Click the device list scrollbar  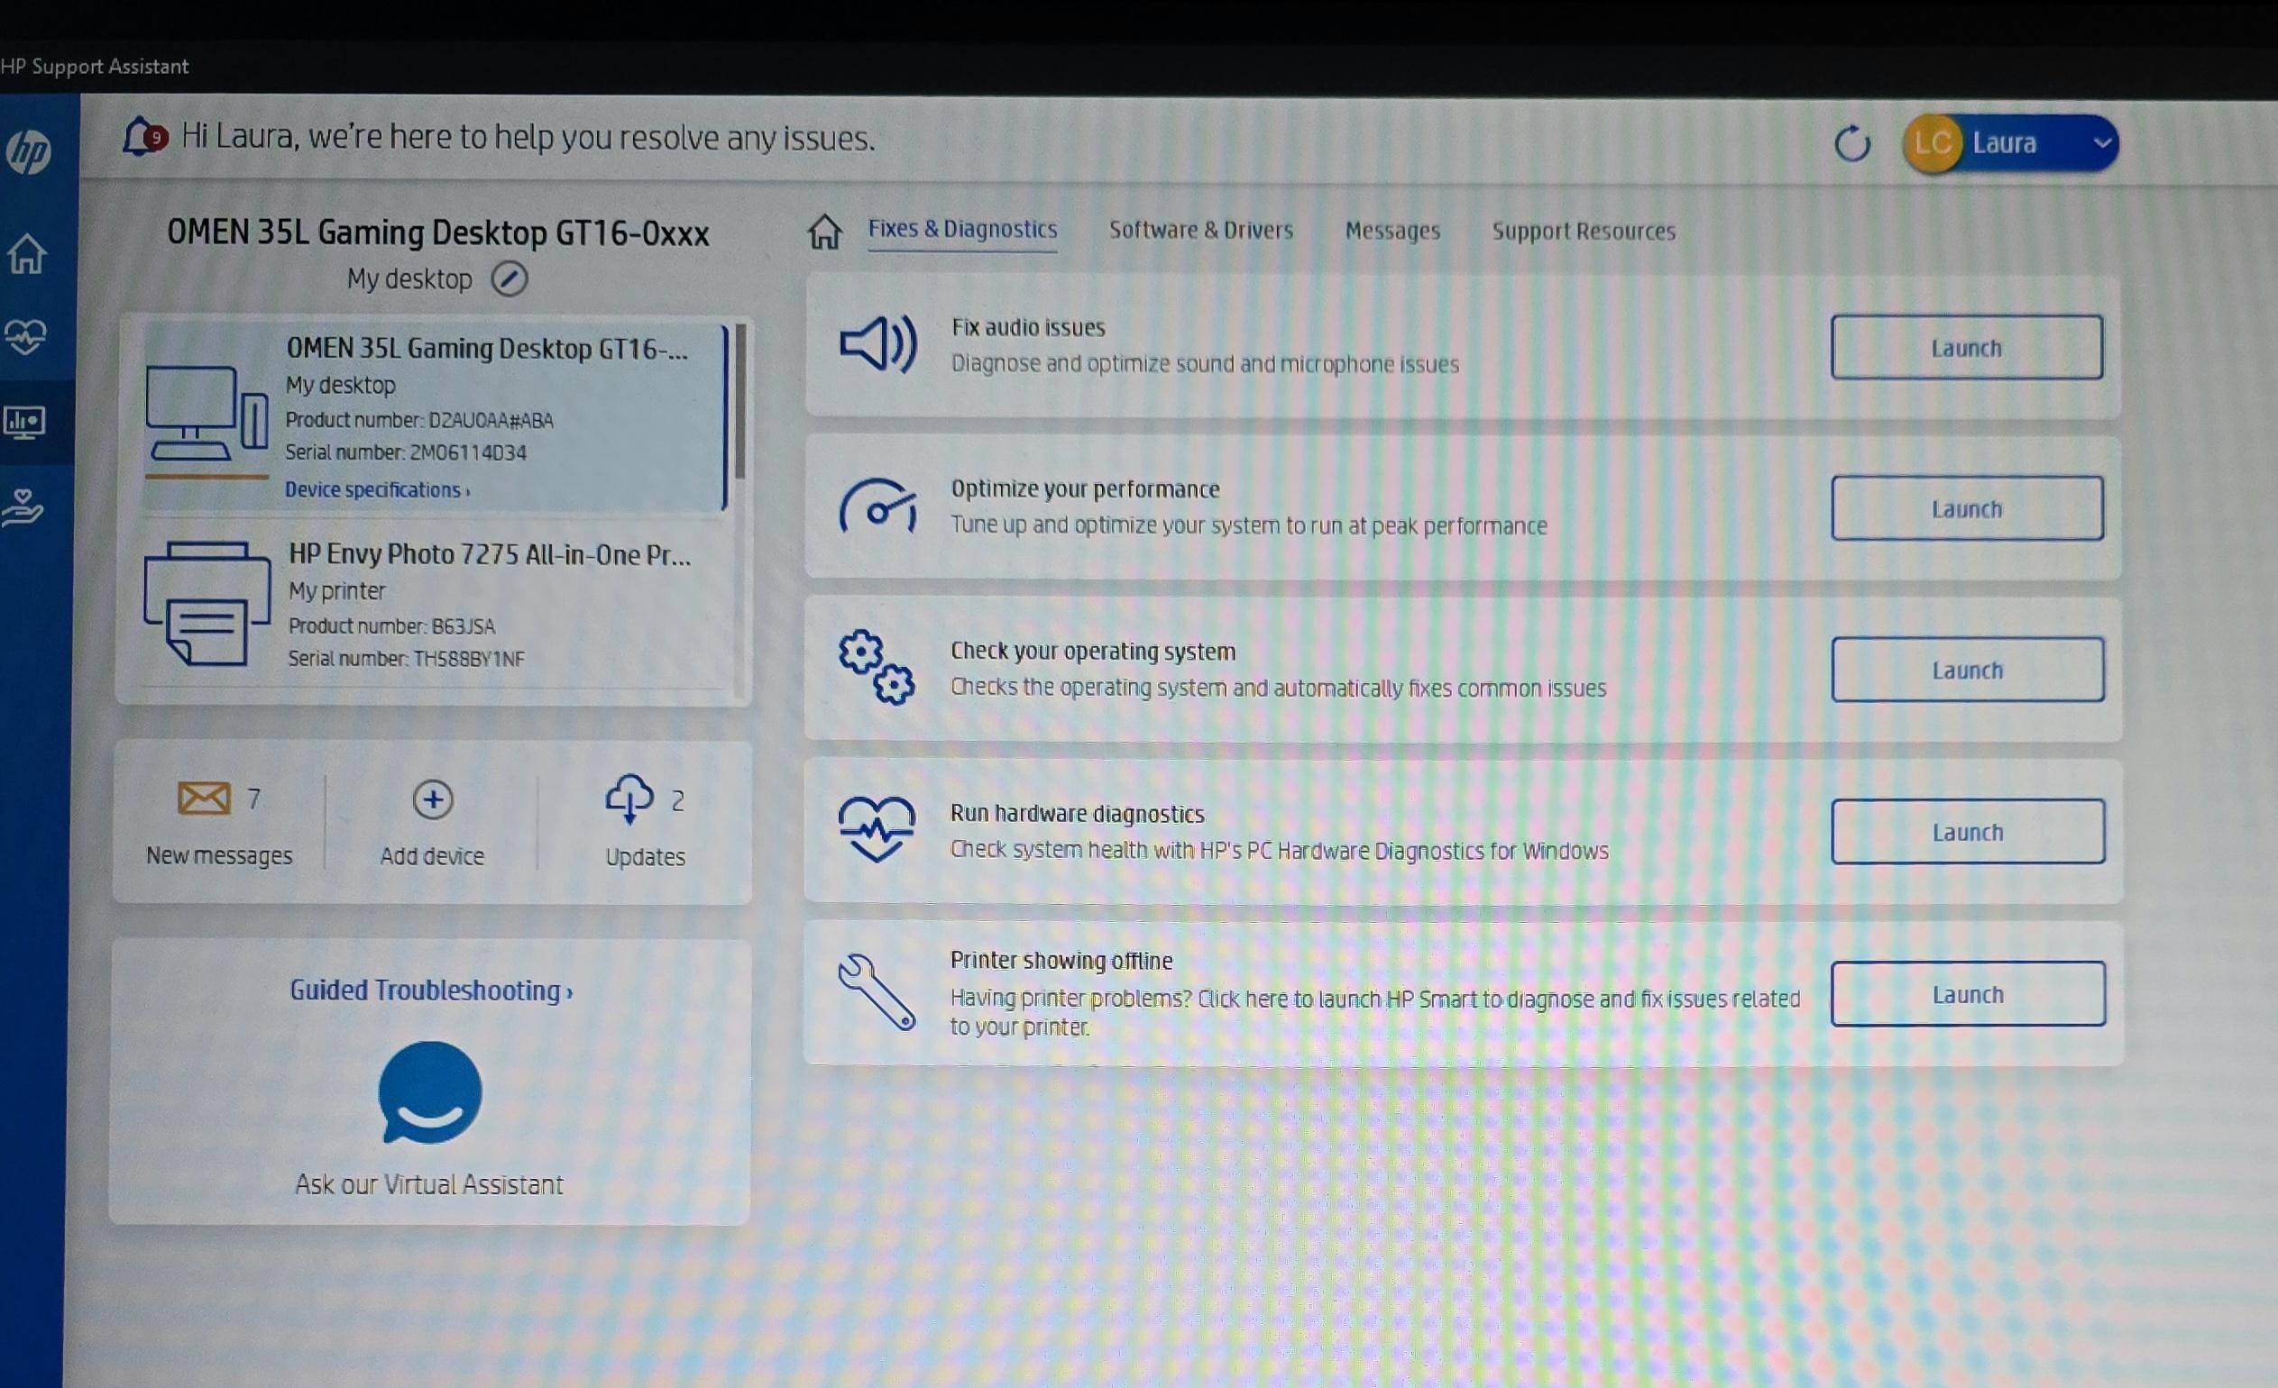click(739, 401)
